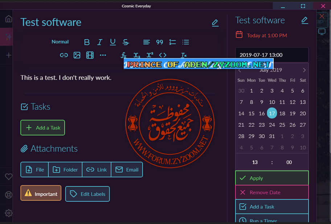The image size is (331, 224).
Task: Select July 31 in the calendar
Action: 272,136
